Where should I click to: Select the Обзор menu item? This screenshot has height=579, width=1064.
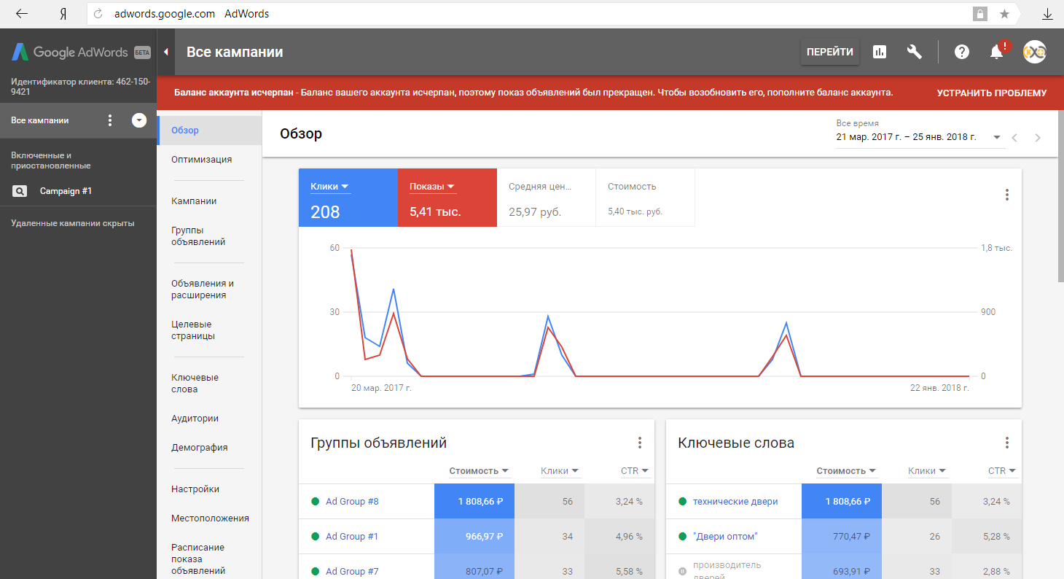[x=209, y=131]
